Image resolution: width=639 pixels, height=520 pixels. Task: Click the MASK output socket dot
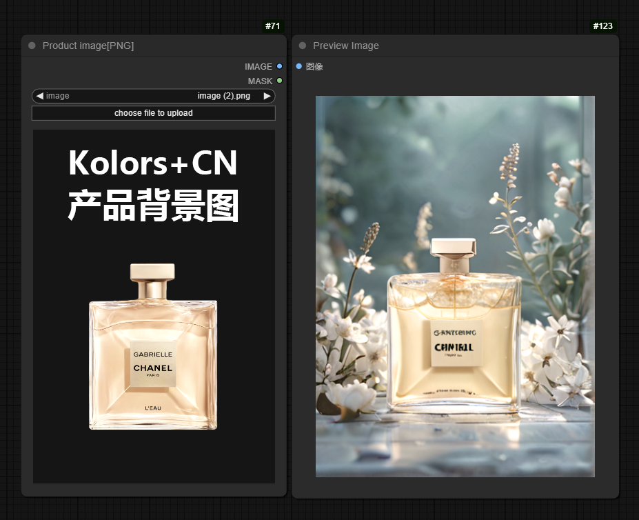280,81
